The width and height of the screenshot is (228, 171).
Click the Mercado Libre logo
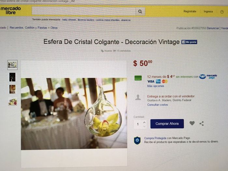tap(11, 10)
